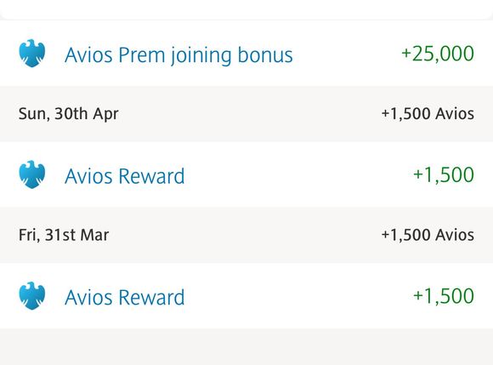Viewport: 493px width, 365px height.
Task: Tap the white card edge above joining bonus
Action: tap(246, 9)
